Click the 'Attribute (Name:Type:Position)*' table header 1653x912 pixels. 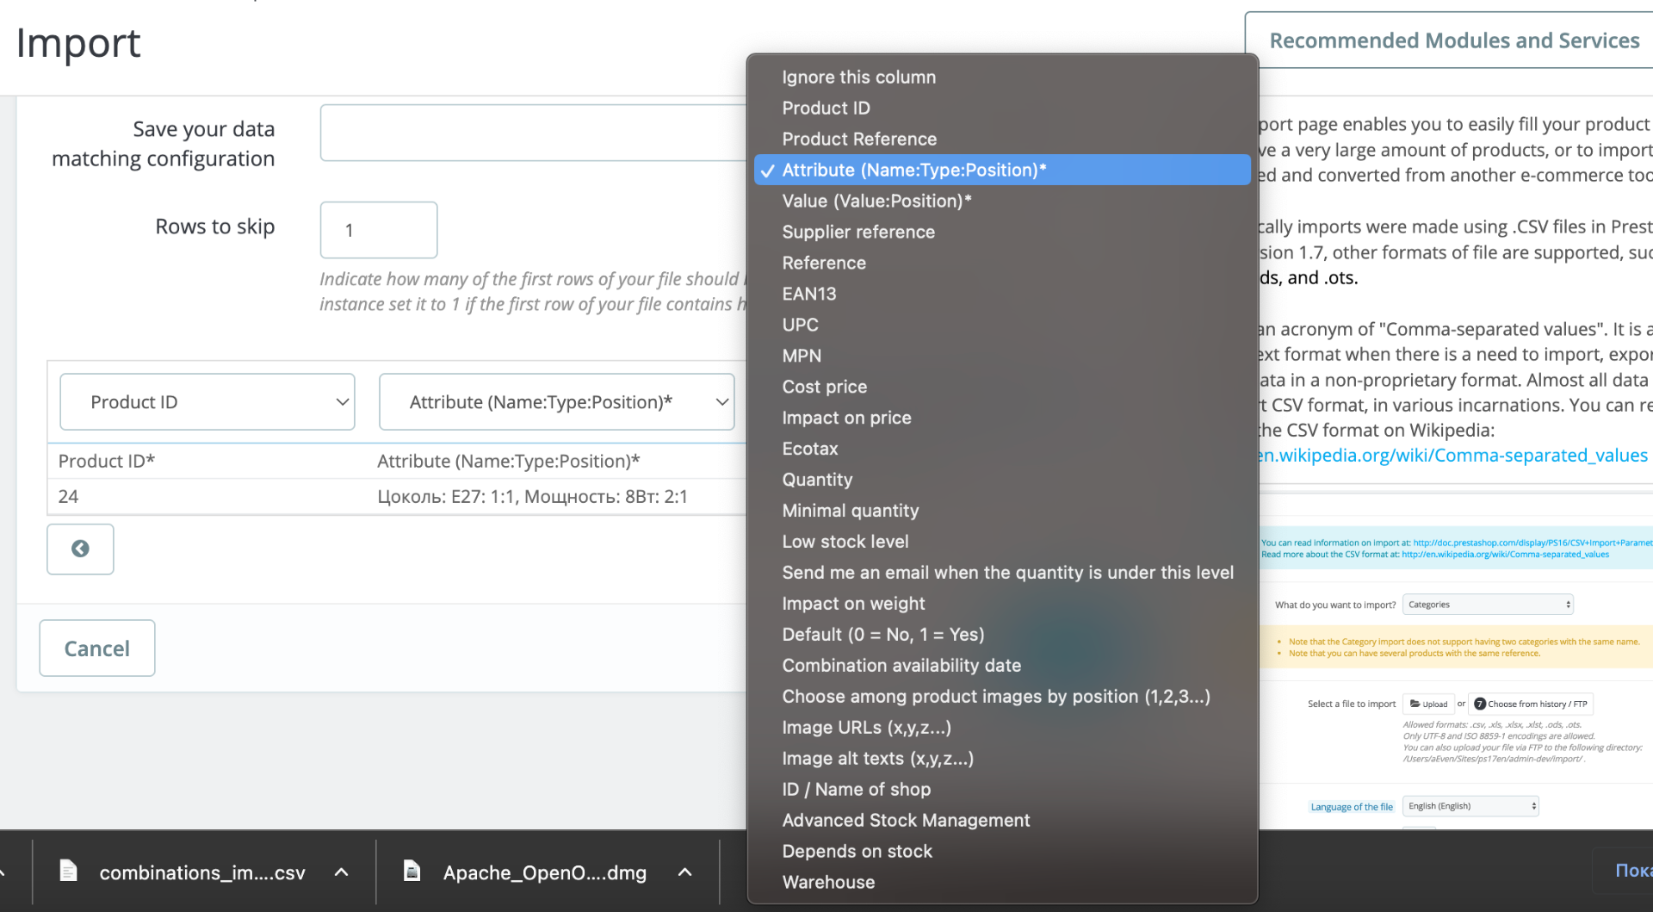(x=509, y=462)
